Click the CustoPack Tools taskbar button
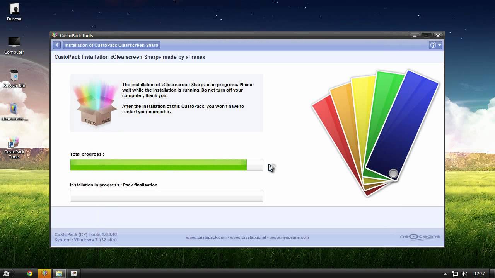This screenshot has width=495, height=278. coord(44,273)
